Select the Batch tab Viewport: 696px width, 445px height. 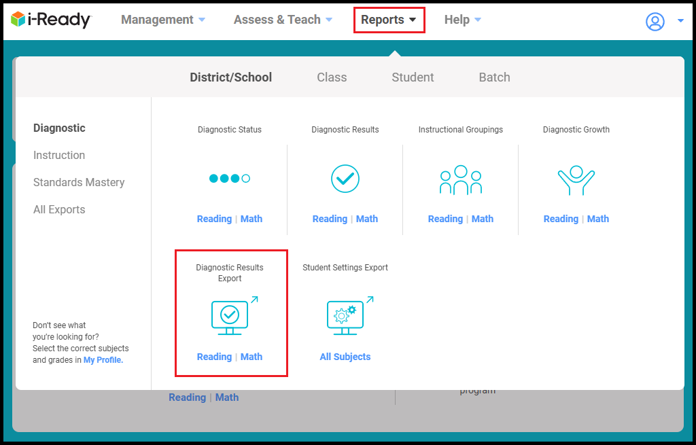pos(494,77)
